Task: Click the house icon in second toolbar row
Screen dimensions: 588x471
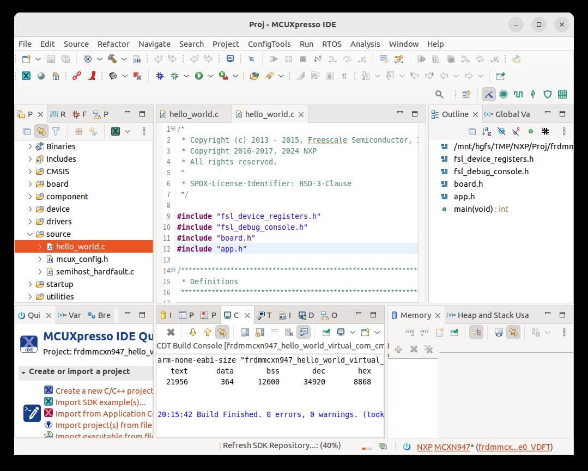Action: click(x=56, y=76)
